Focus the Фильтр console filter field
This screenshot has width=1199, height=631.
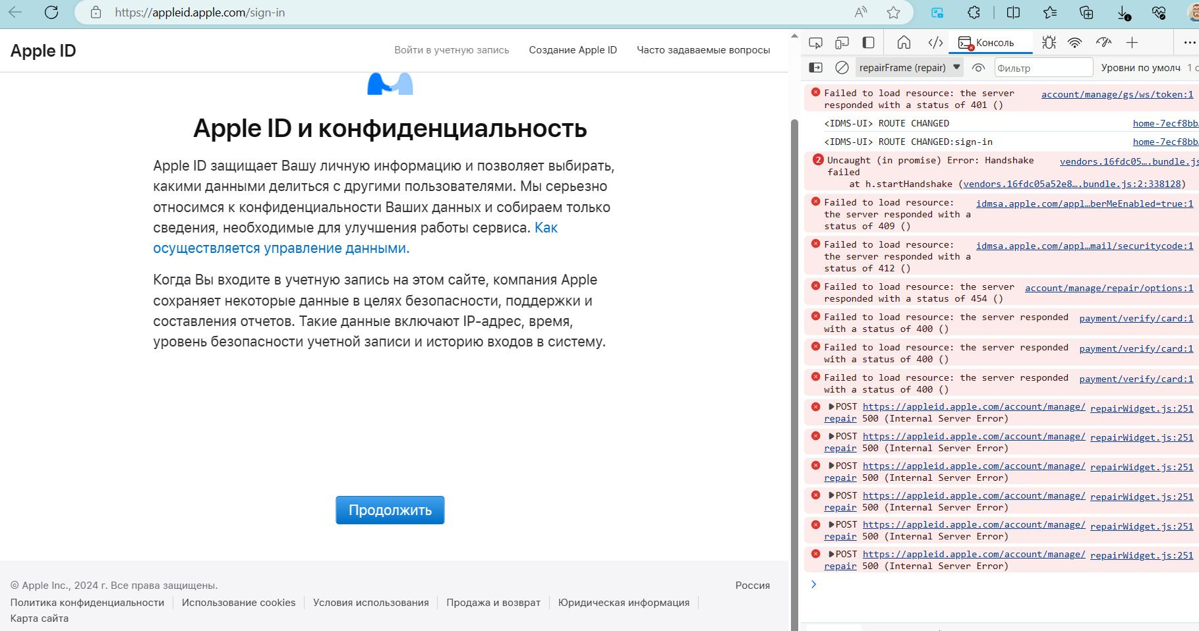coord(1043,68)
